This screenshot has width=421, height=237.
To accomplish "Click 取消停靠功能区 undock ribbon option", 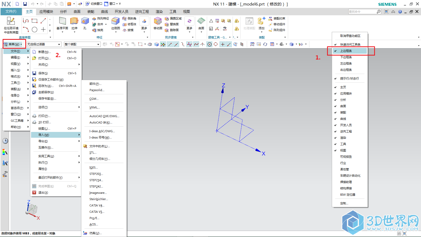I will point(350,36).
